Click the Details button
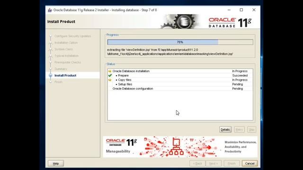This screenshot has height=170, width=303. [x=225, y=129]
